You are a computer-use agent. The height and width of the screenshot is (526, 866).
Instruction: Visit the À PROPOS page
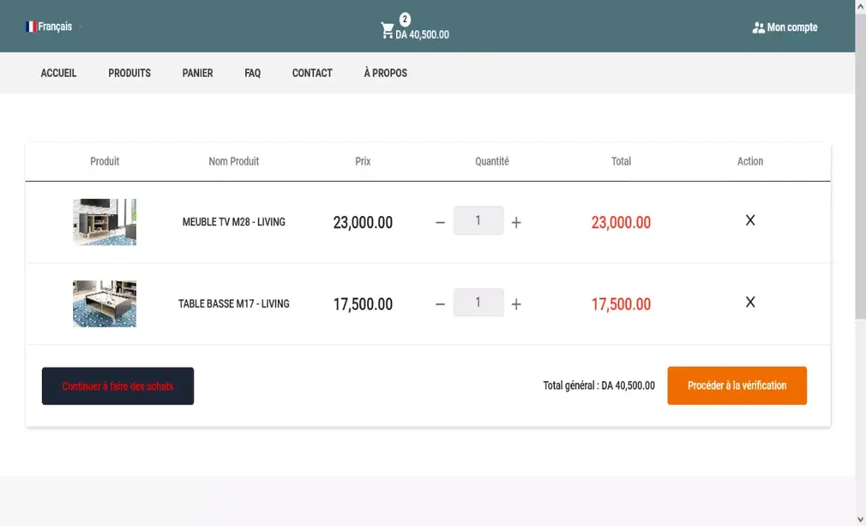pyautogui.click(x=385, y=73)
